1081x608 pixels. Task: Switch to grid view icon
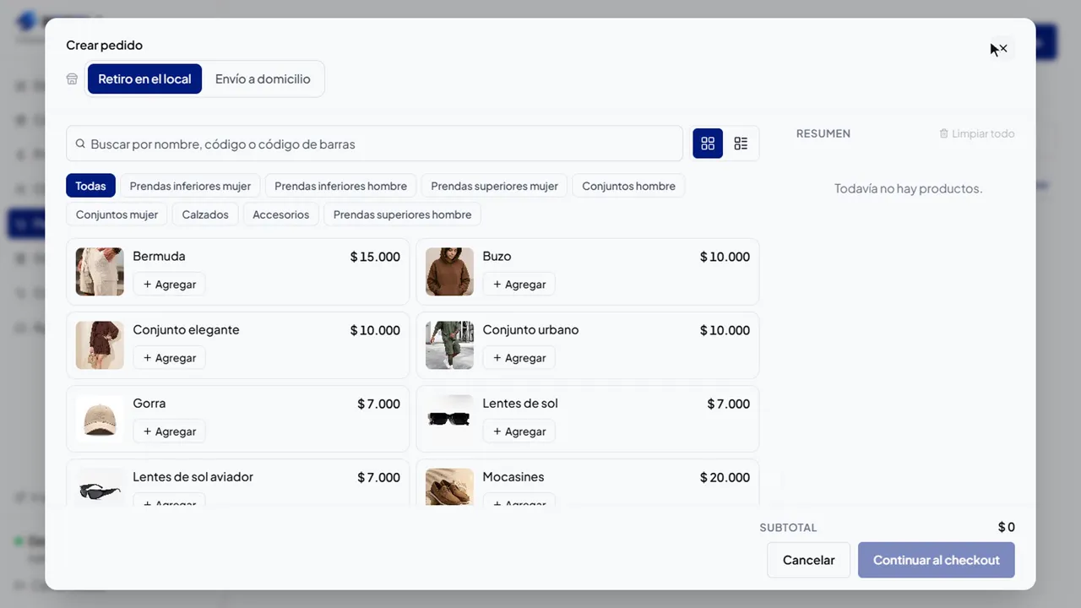(x=708, y=144)
